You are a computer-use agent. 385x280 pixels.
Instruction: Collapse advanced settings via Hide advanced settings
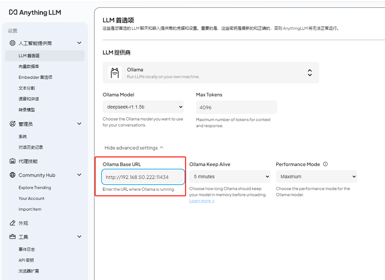coord(133,148)
